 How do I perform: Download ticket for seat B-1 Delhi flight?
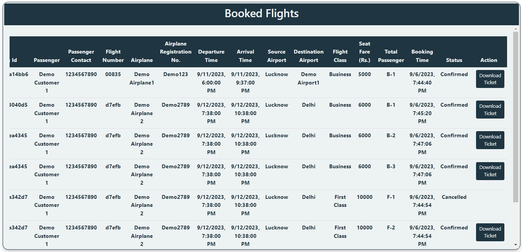coord(490,109)
